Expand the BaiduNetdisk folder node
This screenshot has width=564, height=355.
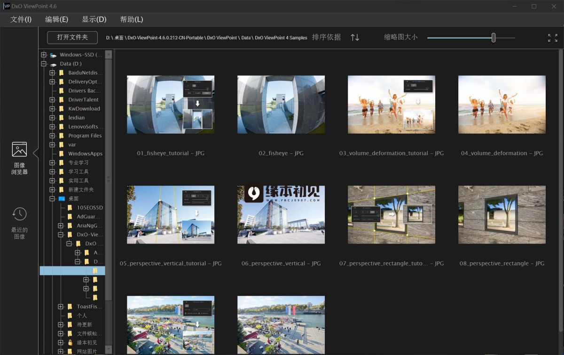(52, 73)
